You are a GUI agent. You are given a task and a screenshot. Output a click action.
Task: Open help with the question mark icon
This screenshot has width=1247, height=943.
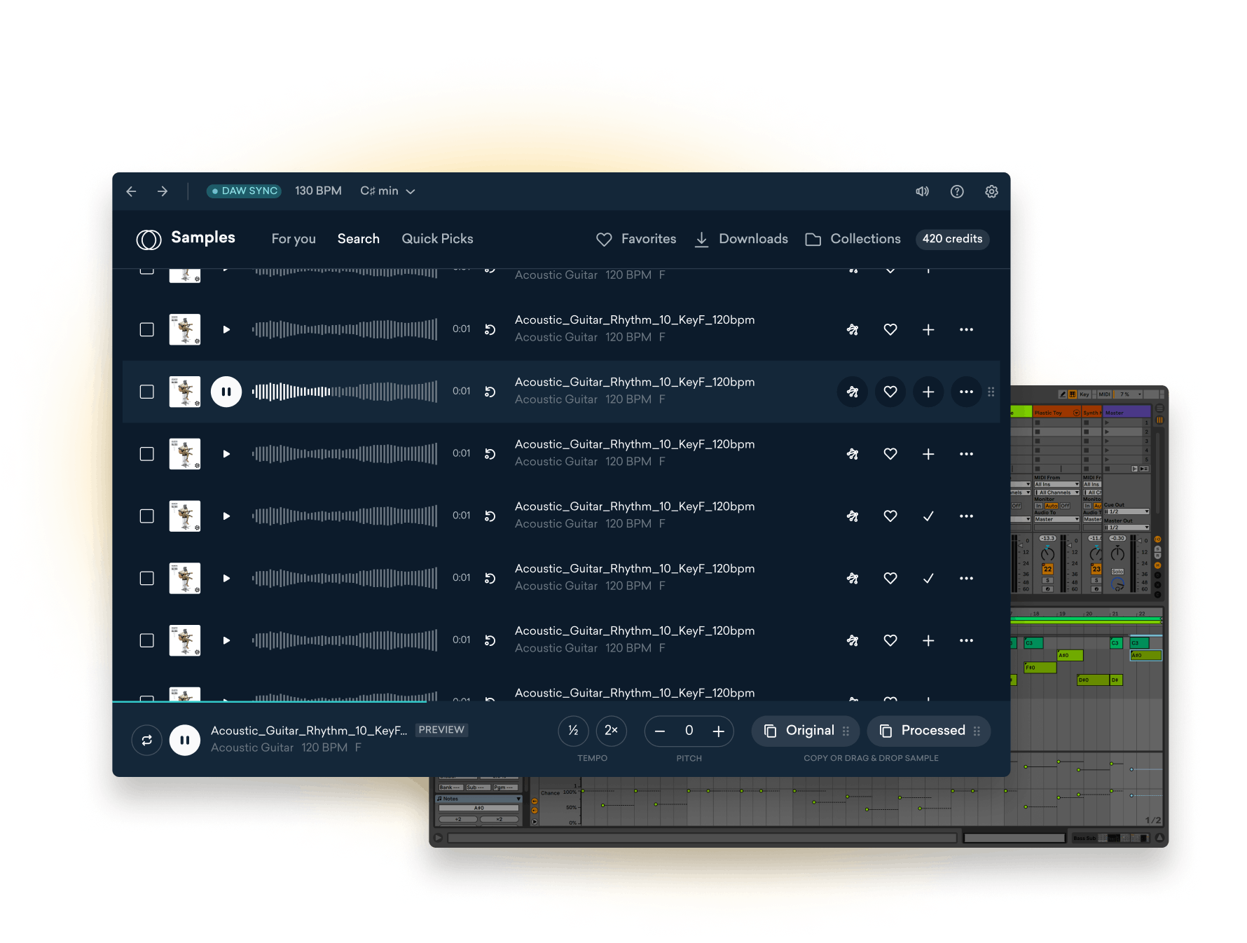(957, 191)
